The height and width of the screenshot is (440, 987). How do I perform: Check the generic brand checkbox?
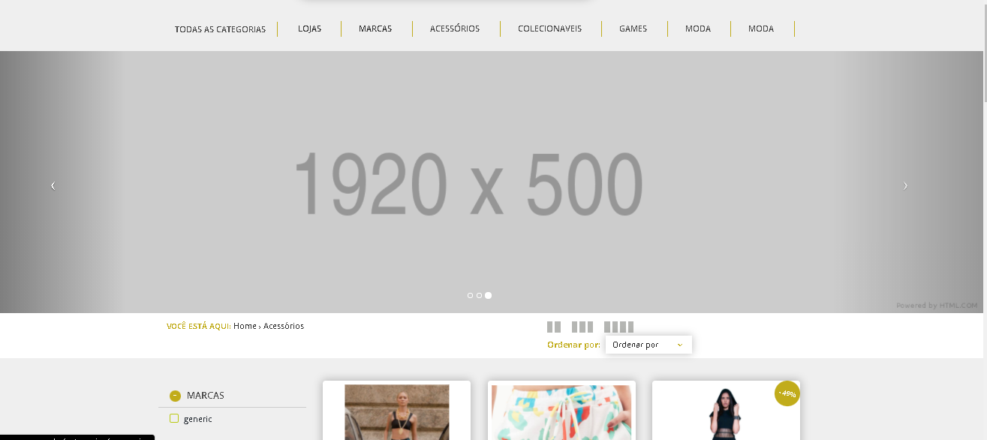pos(174,418)
